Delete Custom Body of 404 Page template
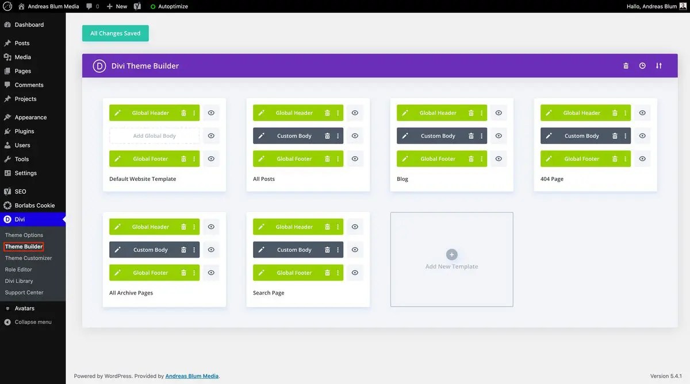Viewport: 690px width, 384px height. (x=615, y=136)
